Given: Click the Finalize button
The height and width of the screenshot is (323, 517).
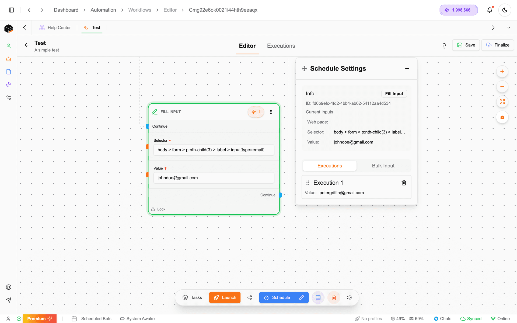Looking at the screenshot, I should (x=498, y=45).
